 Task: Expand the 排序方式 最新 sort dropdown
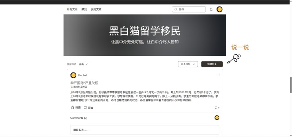click(84, 64)
